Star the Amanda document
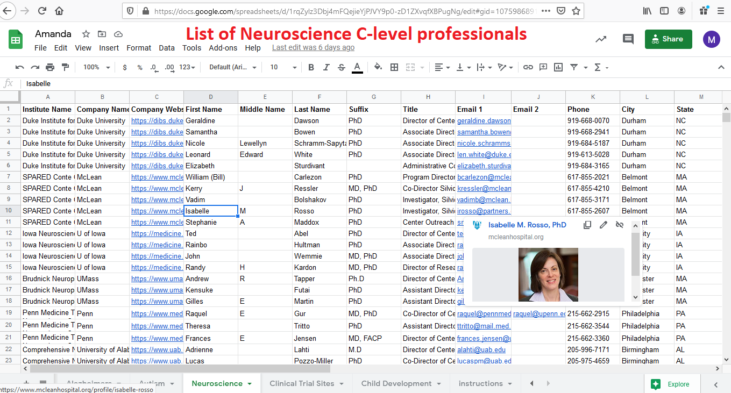The width and height of the screenshot is (731, 393). click(86, 34)
